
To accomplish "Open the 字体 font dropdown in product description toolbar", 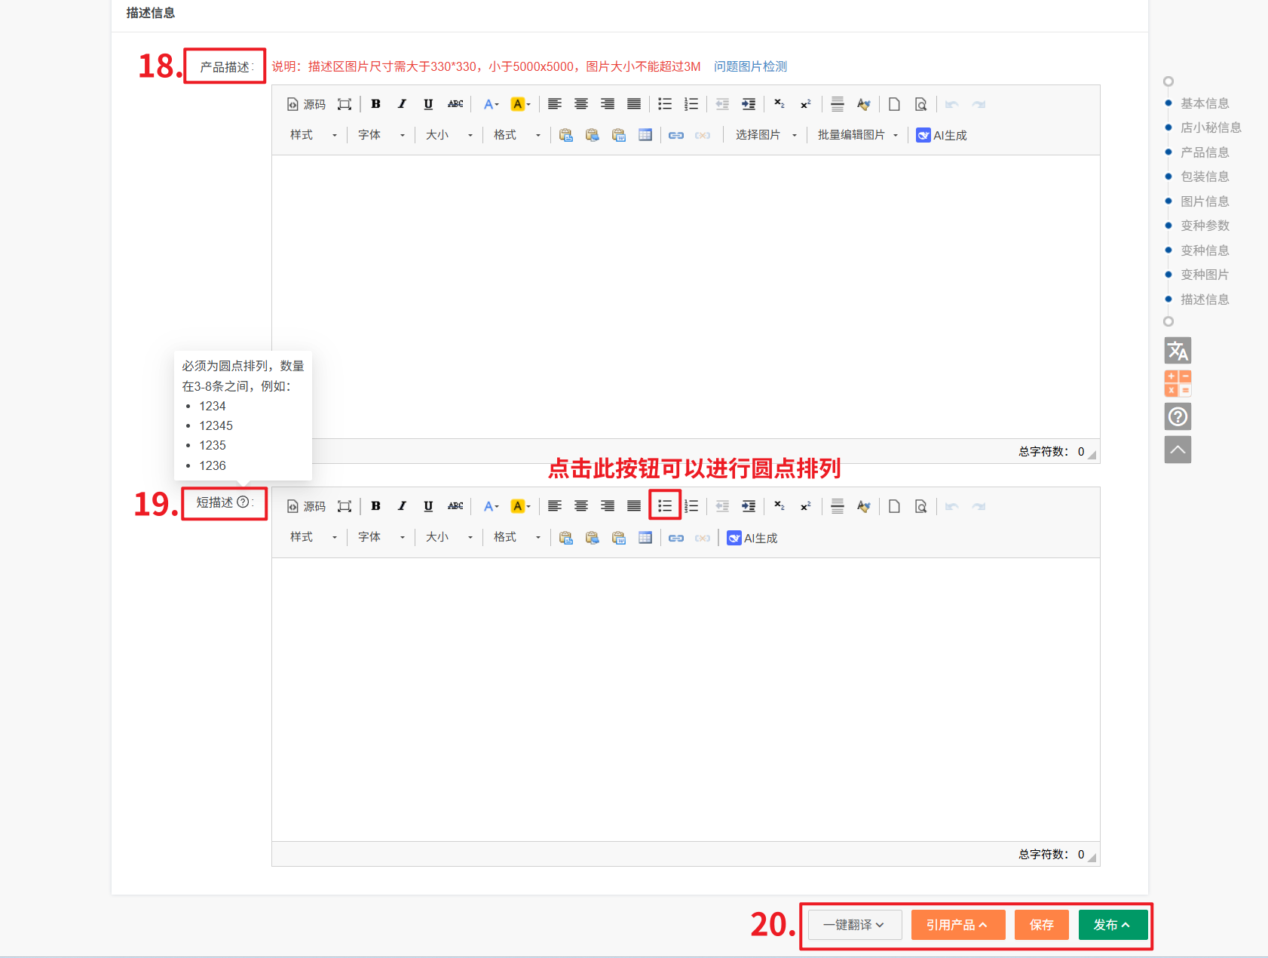I will (381, 136).
